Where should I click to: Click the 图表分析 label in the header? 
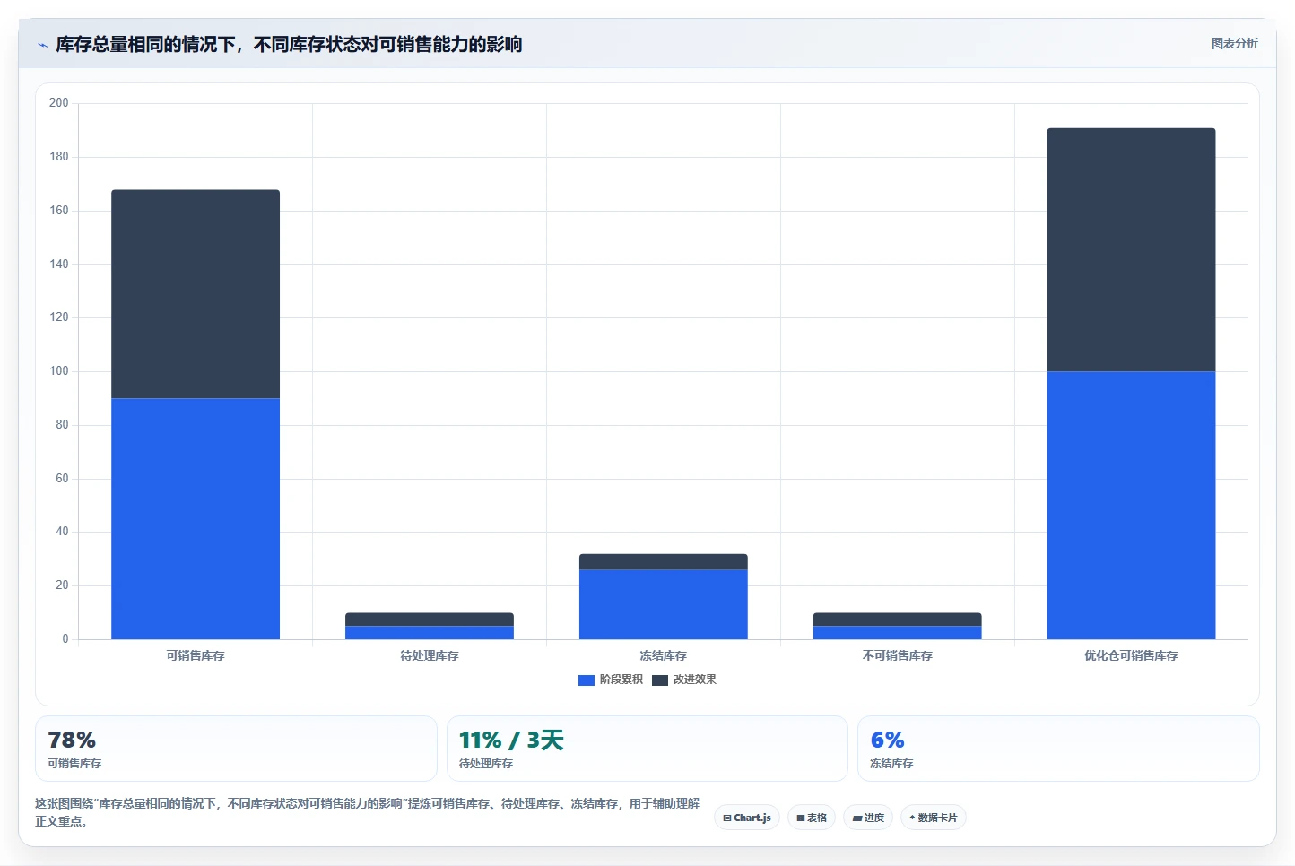tap(1234, 43)
